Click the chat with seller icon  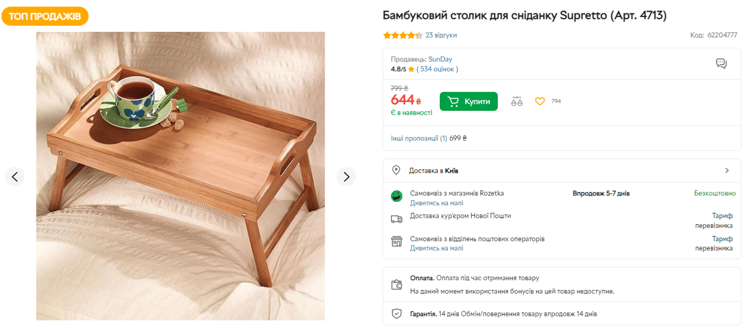point(721,64)
